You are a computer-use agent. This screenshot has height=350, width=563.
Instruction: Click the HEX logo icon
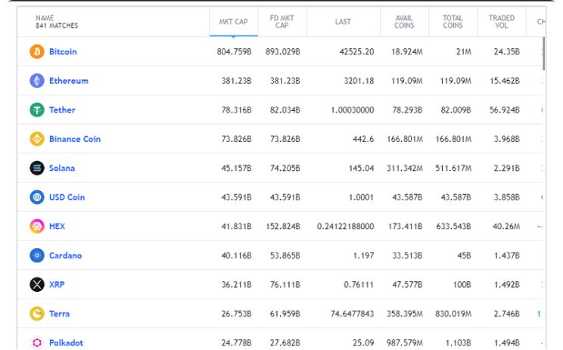37,226
